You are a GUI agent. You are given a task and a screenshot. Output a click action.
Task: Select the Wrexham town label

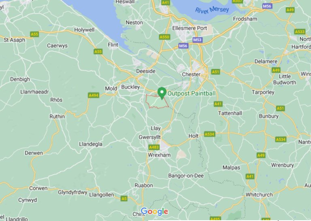click(159, 155)
